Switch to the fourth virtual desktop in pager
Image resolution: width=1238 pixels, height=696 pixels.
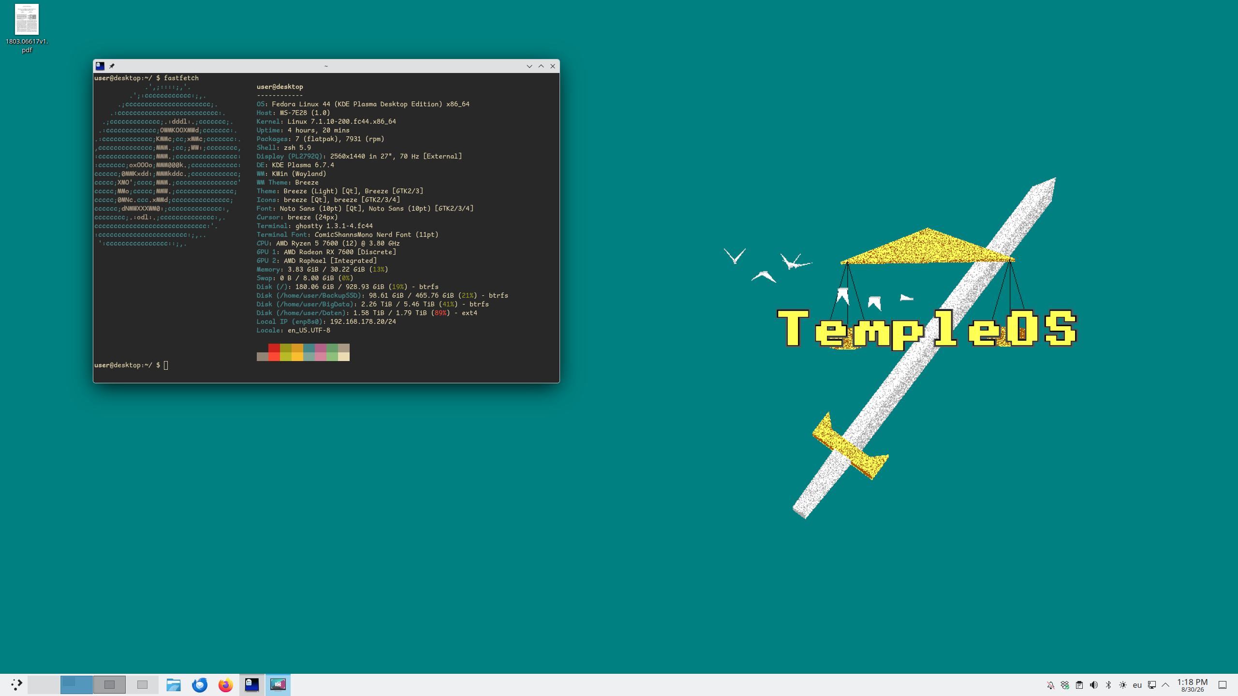142,684
